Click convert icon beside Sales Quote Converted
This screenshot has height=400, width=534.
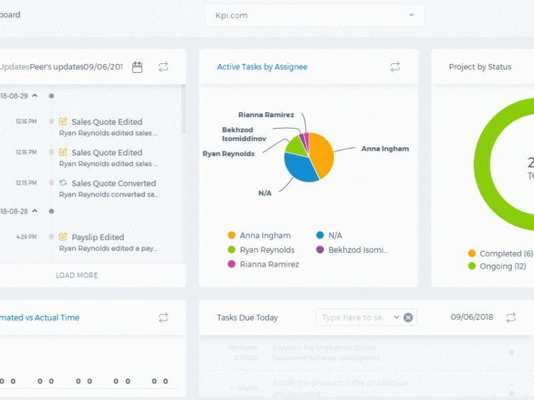(63, 183)
